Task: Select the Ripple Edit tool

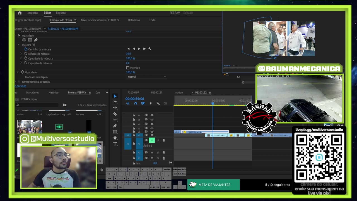Action: pyautogui.click(x=115, y=108)
